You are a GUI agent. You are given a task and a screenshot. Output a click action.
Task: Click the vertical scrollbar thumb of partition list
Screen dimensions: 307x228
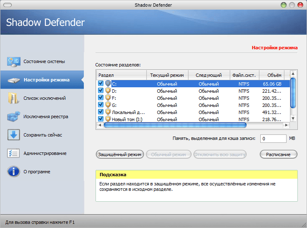pyautogui.click(x=293, y=93)
